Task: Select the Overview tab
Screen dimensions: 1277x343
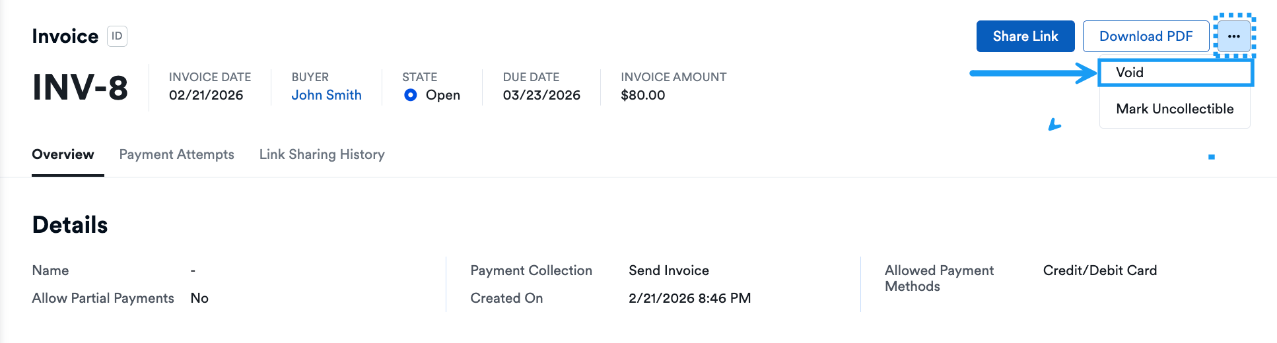Action: 63,154
